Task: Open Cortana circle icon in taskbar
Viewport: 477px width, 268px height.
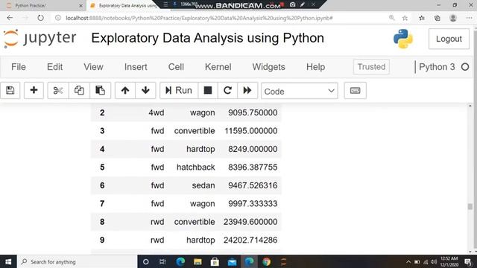Action: pyautogui.click(x=146, y=261)
